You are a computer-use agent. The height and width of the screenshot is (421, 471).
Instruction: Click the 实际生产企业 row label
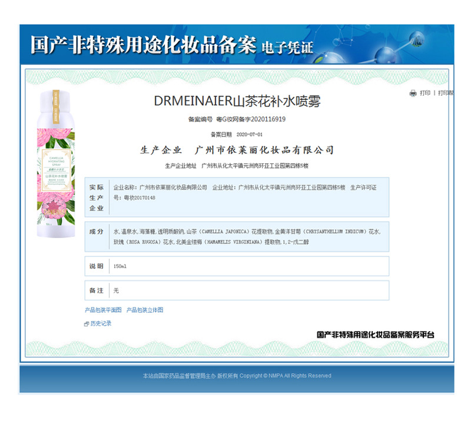pos(97,198)
